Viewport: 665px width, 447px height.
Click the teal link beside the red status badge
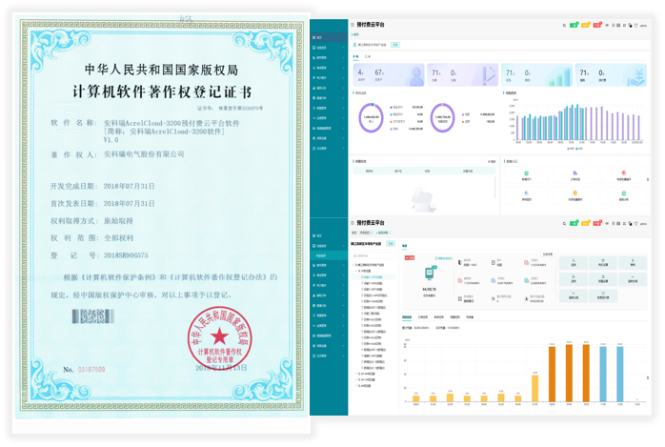(x=444, y=258)
